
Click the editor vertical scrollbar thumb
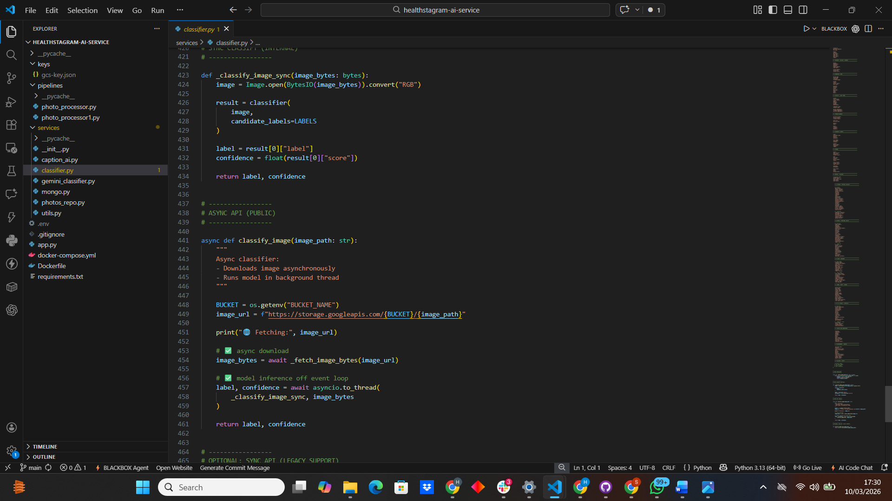[888, 404]
